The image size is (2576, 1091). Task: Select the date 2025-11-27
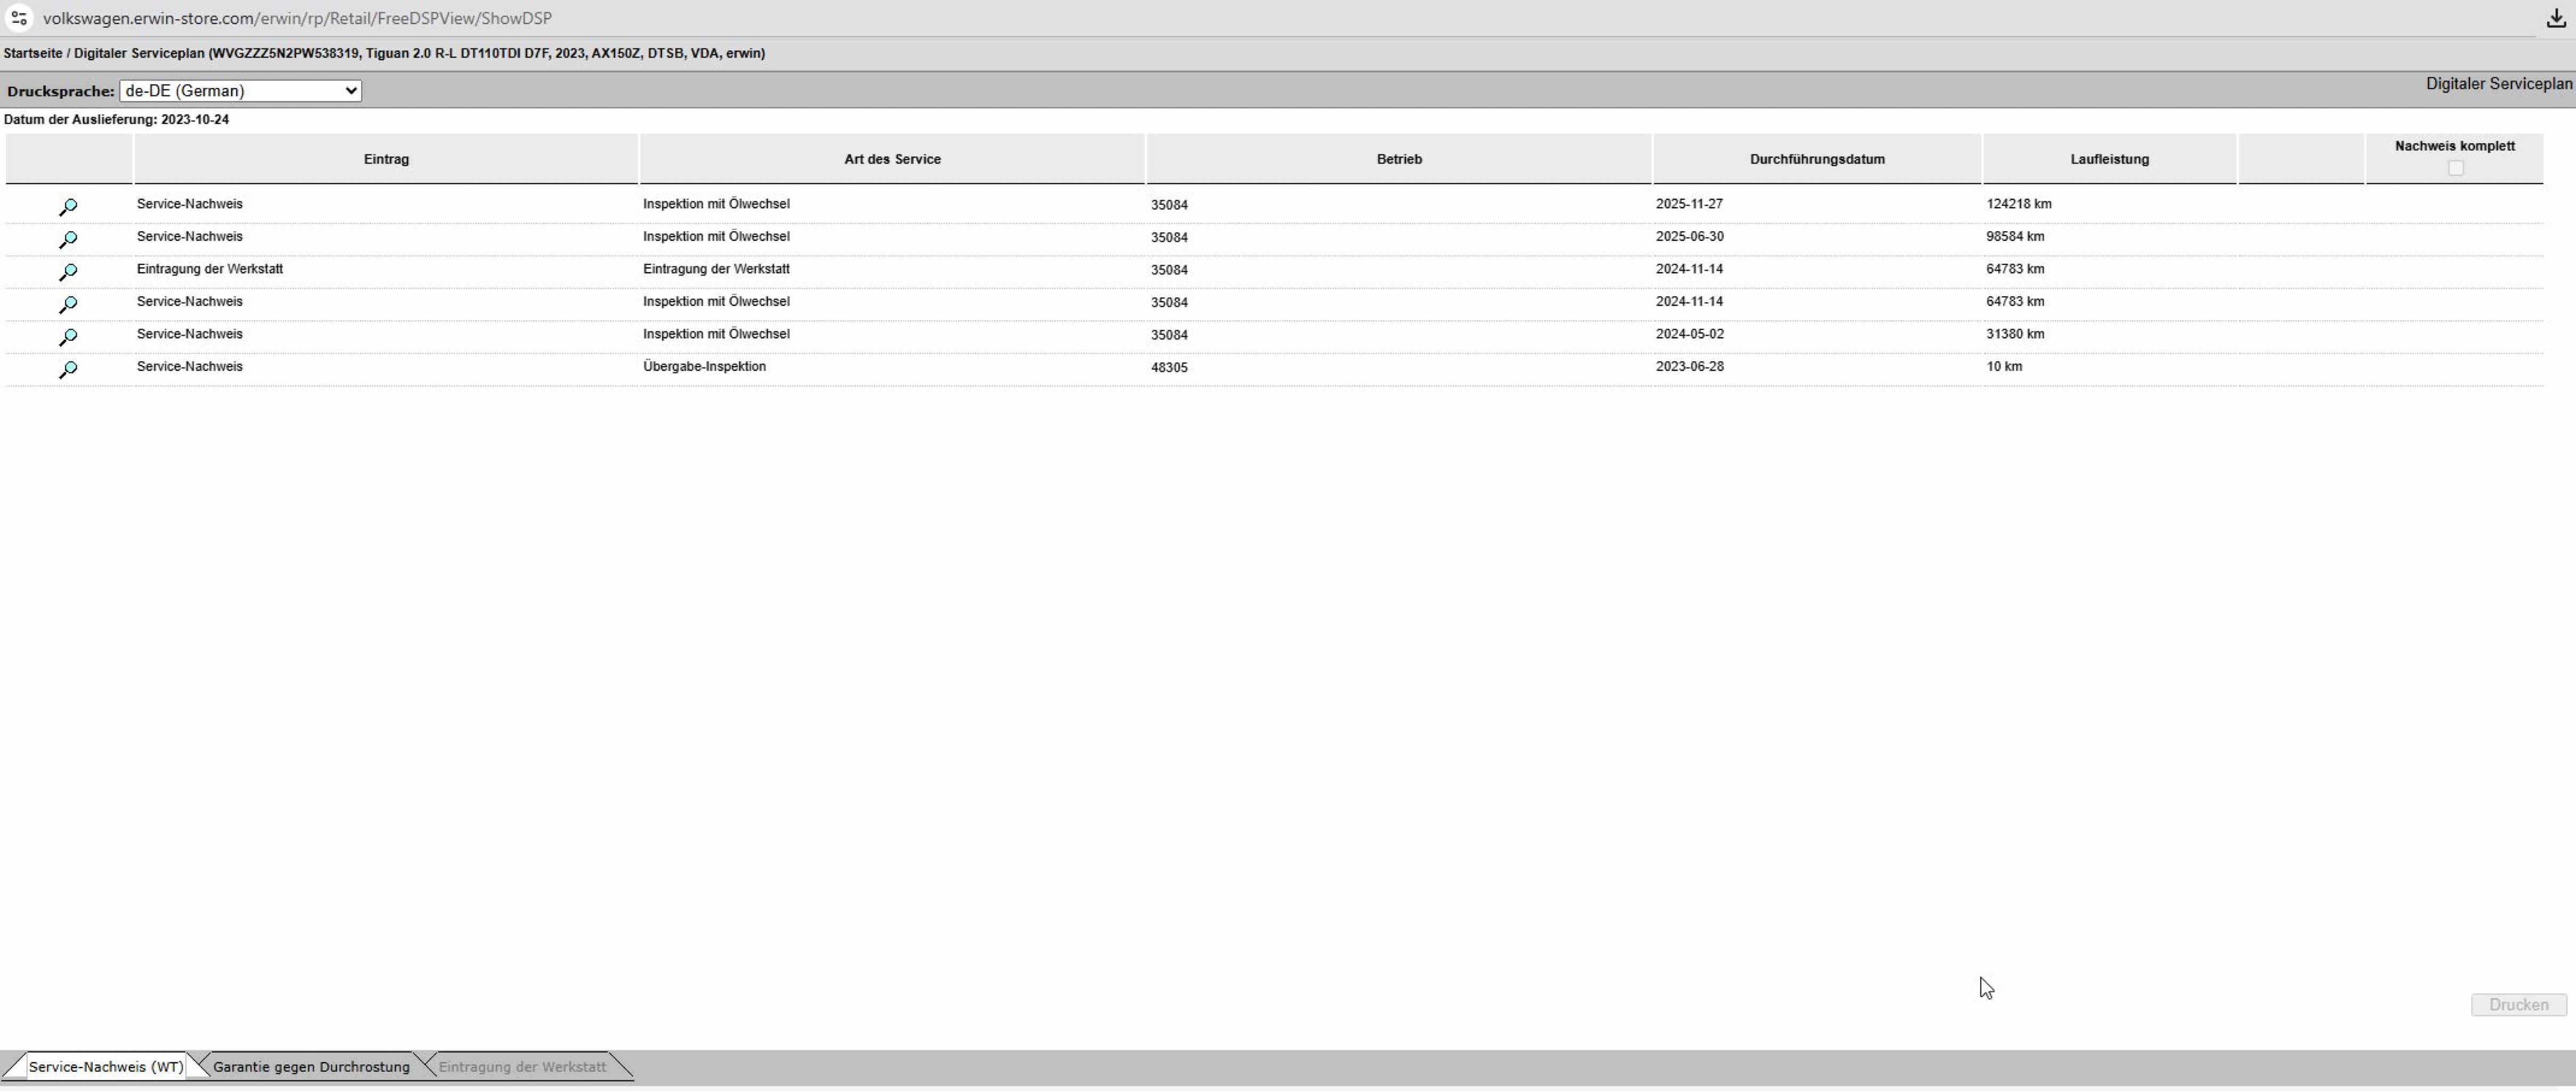point(1689,204)
